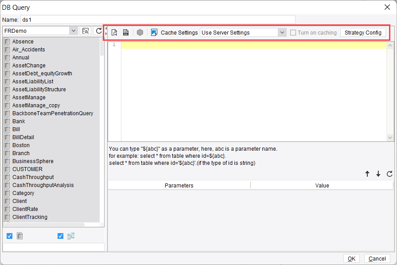Click the OK button

click(351, 258)
